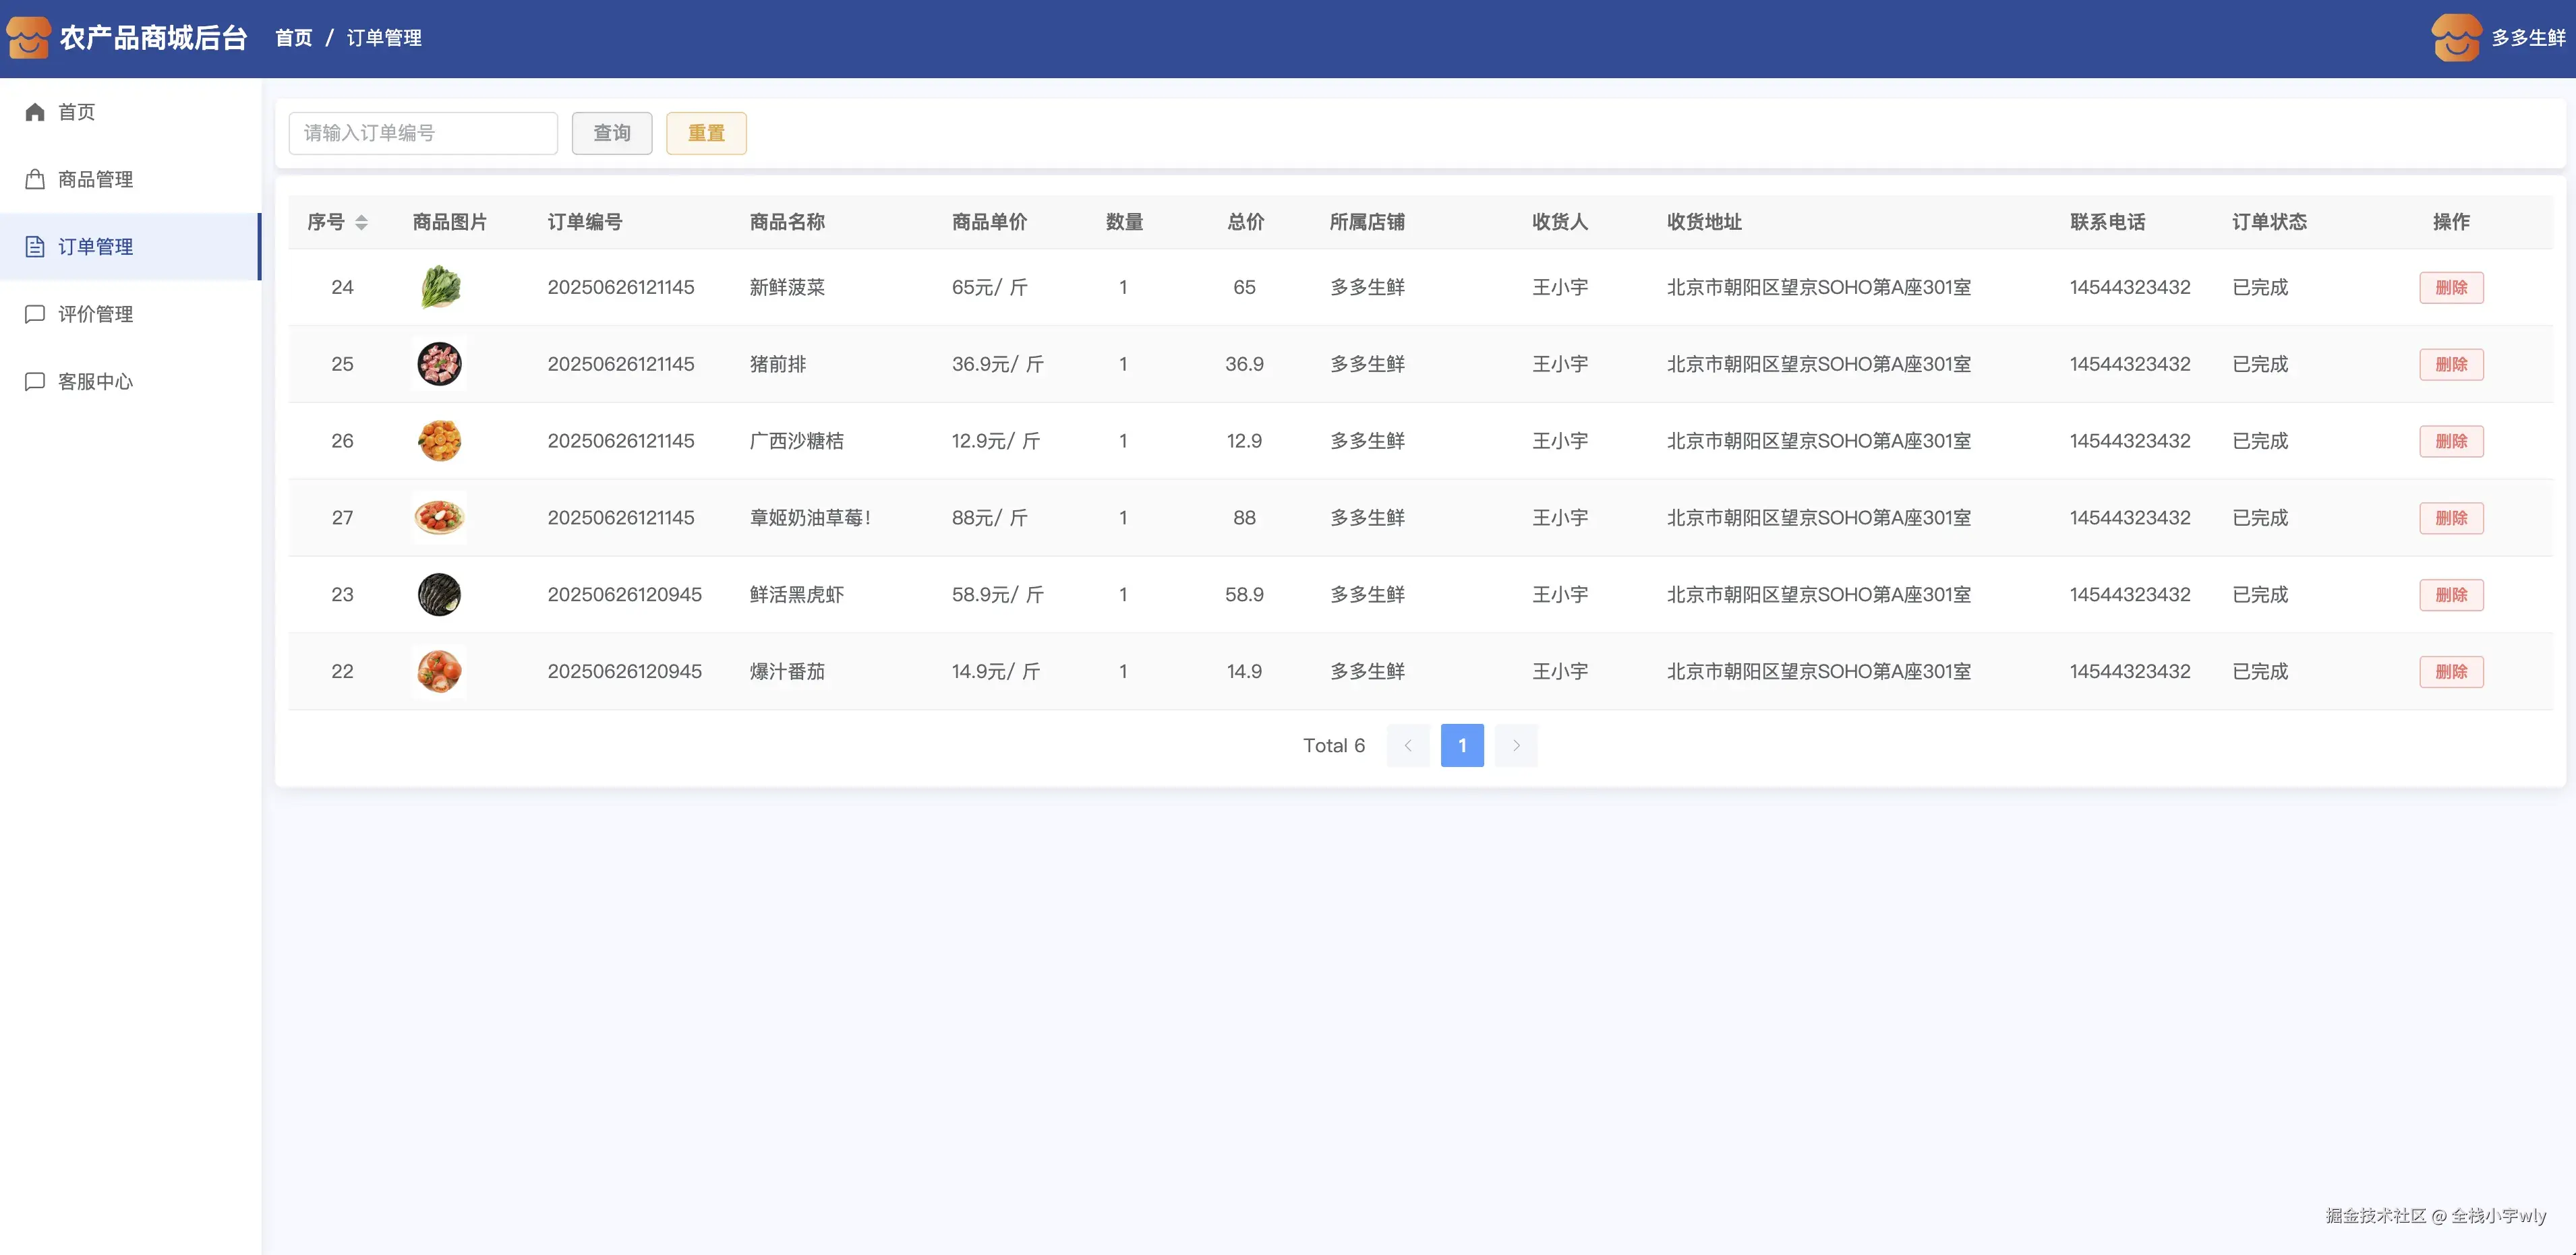
Task: Toggle sort arrows on 序号 column
Action: tap(361, 222)
